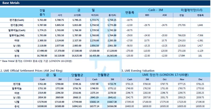This screenshot has height=109, width=211.
Task: Click the 'BID' sub-header
Action: coord(147,15)
